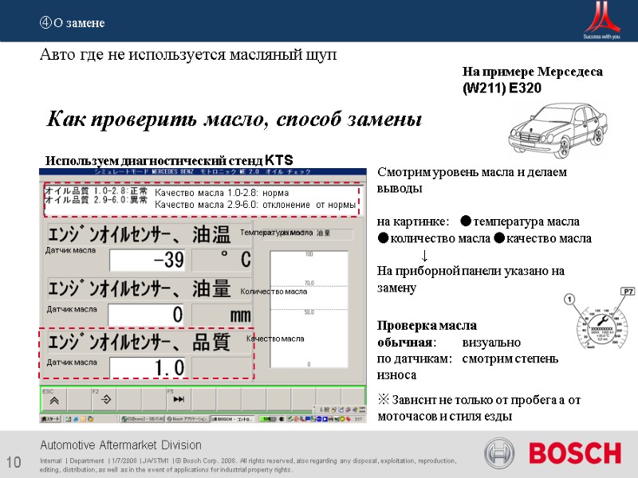Click the green battery level indicator in the tray

268,419
